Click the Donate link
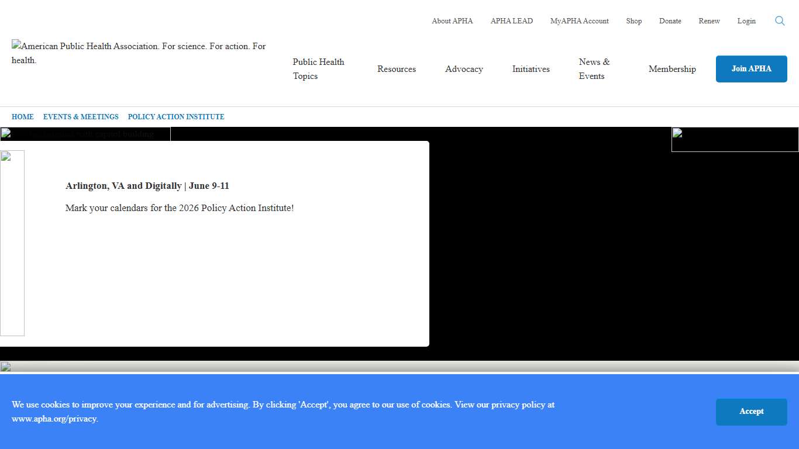799x449 pixels. [670, 21]
